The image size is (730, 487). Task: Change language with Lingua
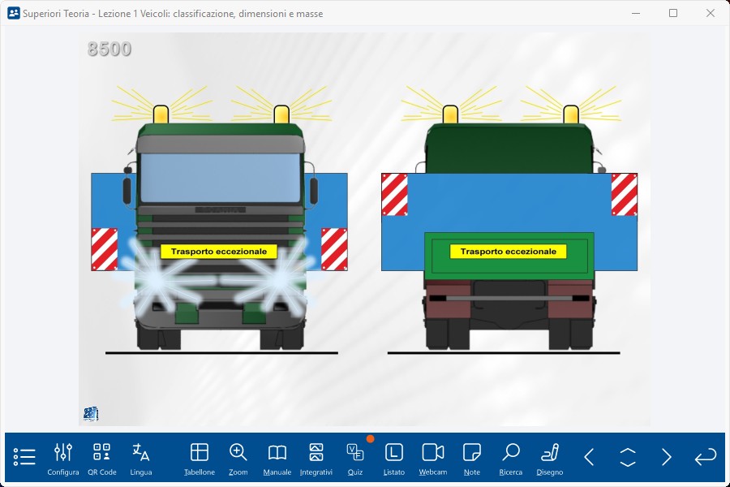[141, 459]
